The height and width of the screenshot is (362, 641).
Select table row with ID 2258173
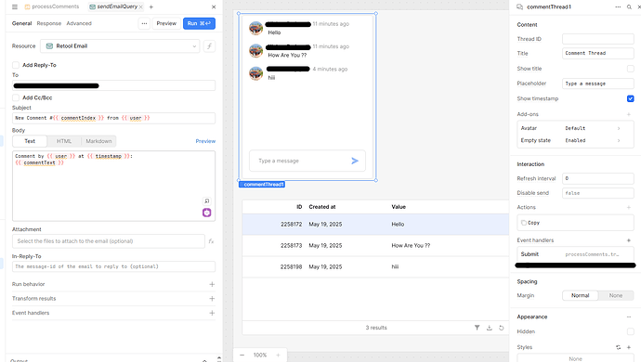coord(375,246)
